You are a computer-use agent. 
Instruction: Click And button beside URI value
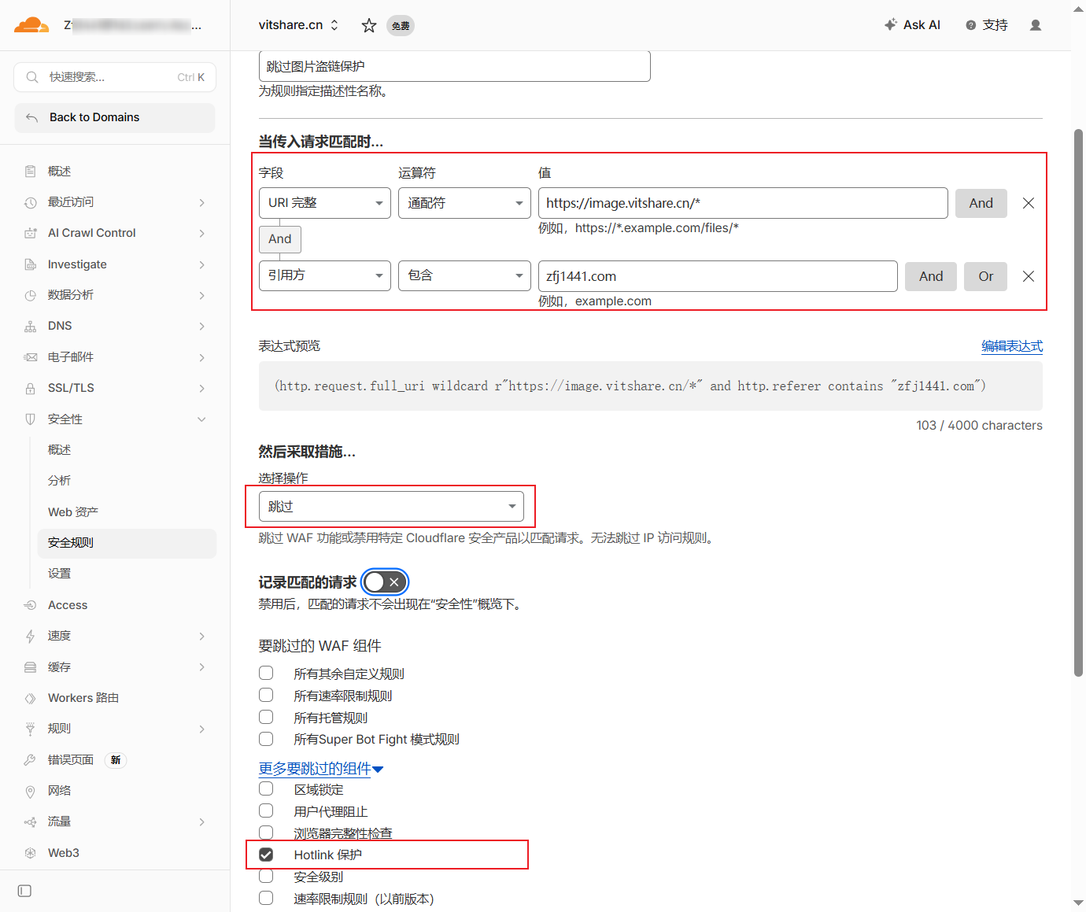pyautogui.click(x=981, y=203)
